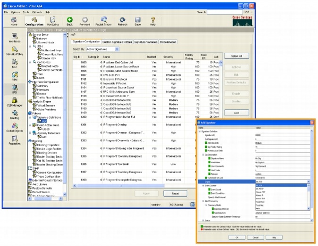Click Cancel in Add Signature dialog

tap(256, 238)
